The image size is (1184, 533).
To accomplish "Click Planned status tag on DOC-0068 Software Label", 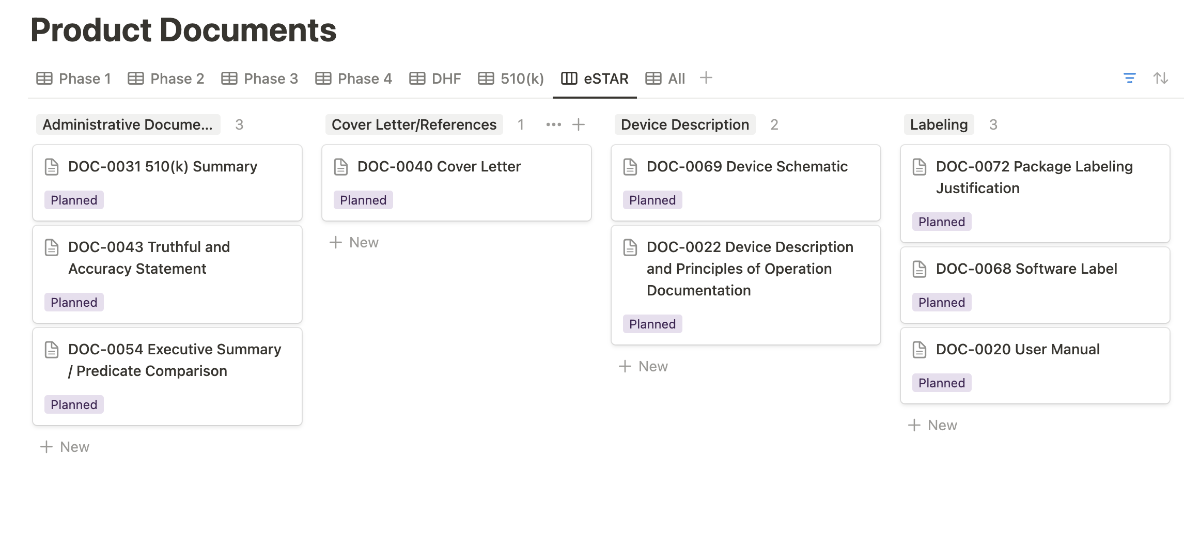I will click(x=941, y=302).
